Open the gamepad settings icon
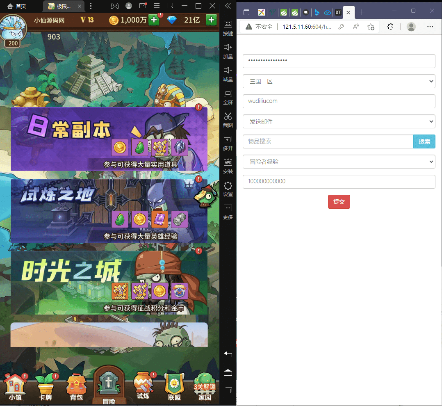Screen dimensions: 442x406 click(114, 6)
